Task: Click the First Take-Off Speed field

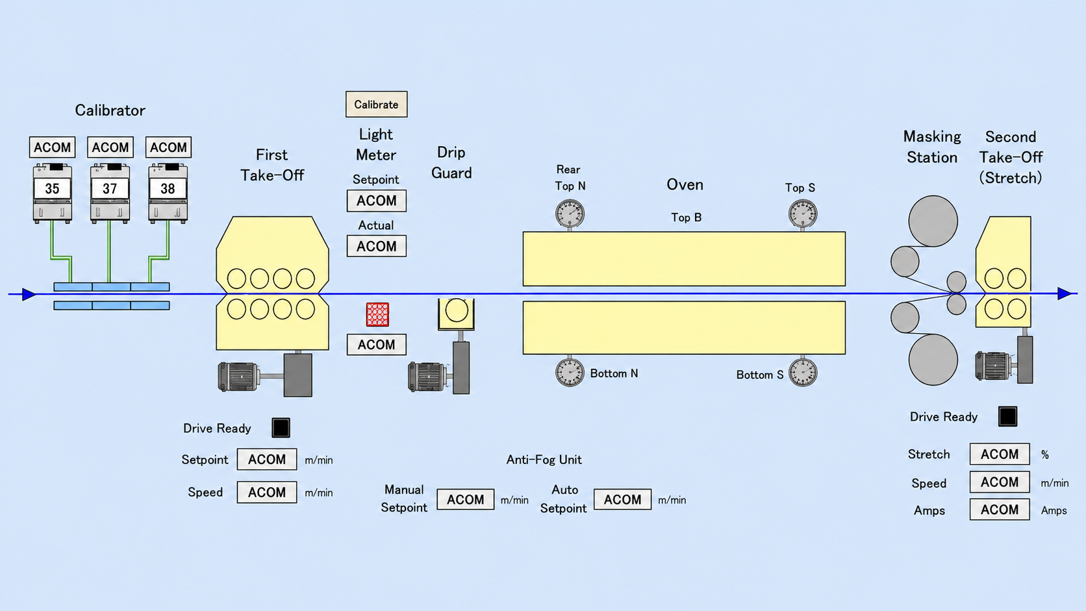Action: [x=267, y=492]
